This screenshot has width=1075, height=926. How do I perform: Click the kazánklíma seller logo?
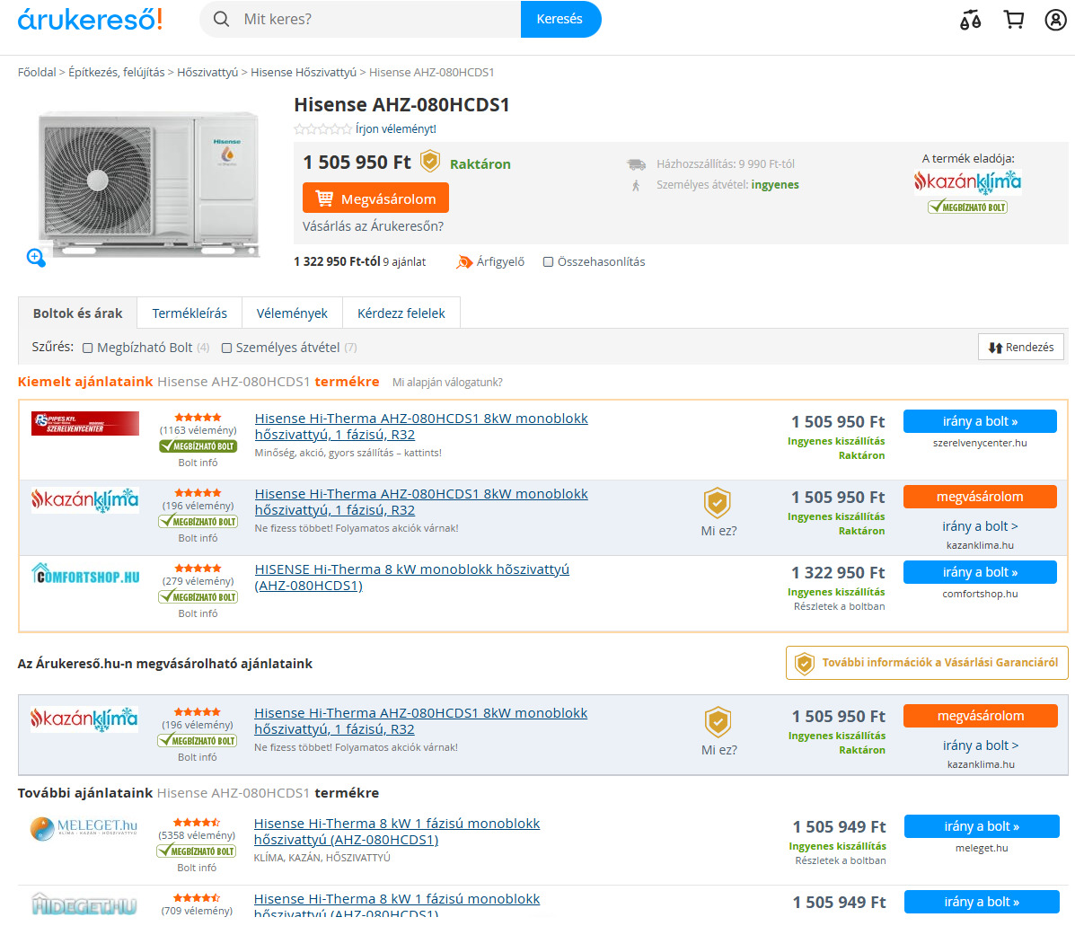coord(967,182)
